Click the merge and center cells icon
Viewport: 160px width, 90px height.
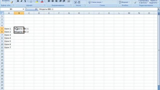pos(68,1)
